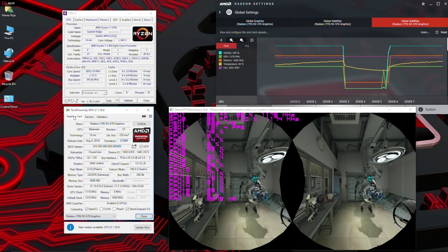Click GPU-Z camera screenshot icon

(144, 117)
